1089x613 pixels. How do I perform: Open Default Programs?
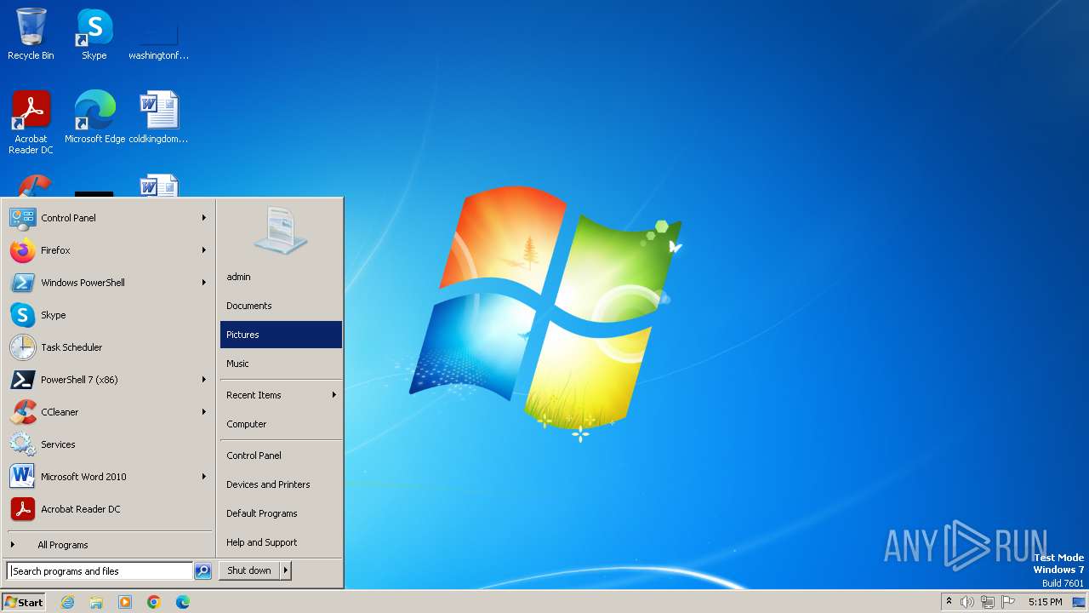tap(281, 513)
